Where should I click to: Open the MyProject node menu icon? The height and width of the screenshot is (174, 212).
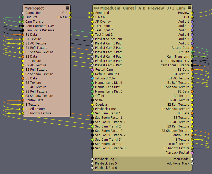(x=67, y=8)
